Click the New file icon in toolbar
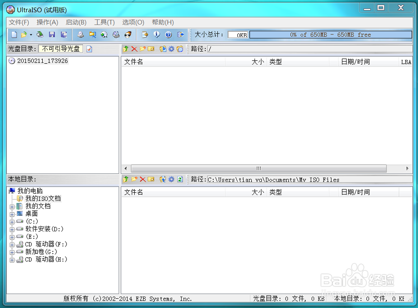The image size is (418, 308). click(x=14, y=35)
